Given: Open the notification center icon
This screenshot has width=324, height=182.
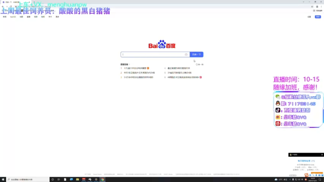Looking at the screenshot, I should click(x=320, y=180).
